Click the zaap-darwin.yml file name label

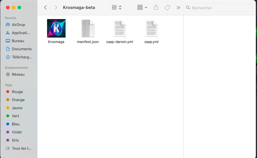[120, 42]
